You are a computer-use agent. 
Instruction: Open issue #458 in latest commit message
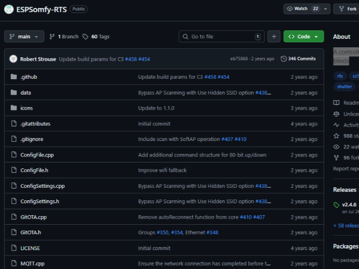point(131,59)
